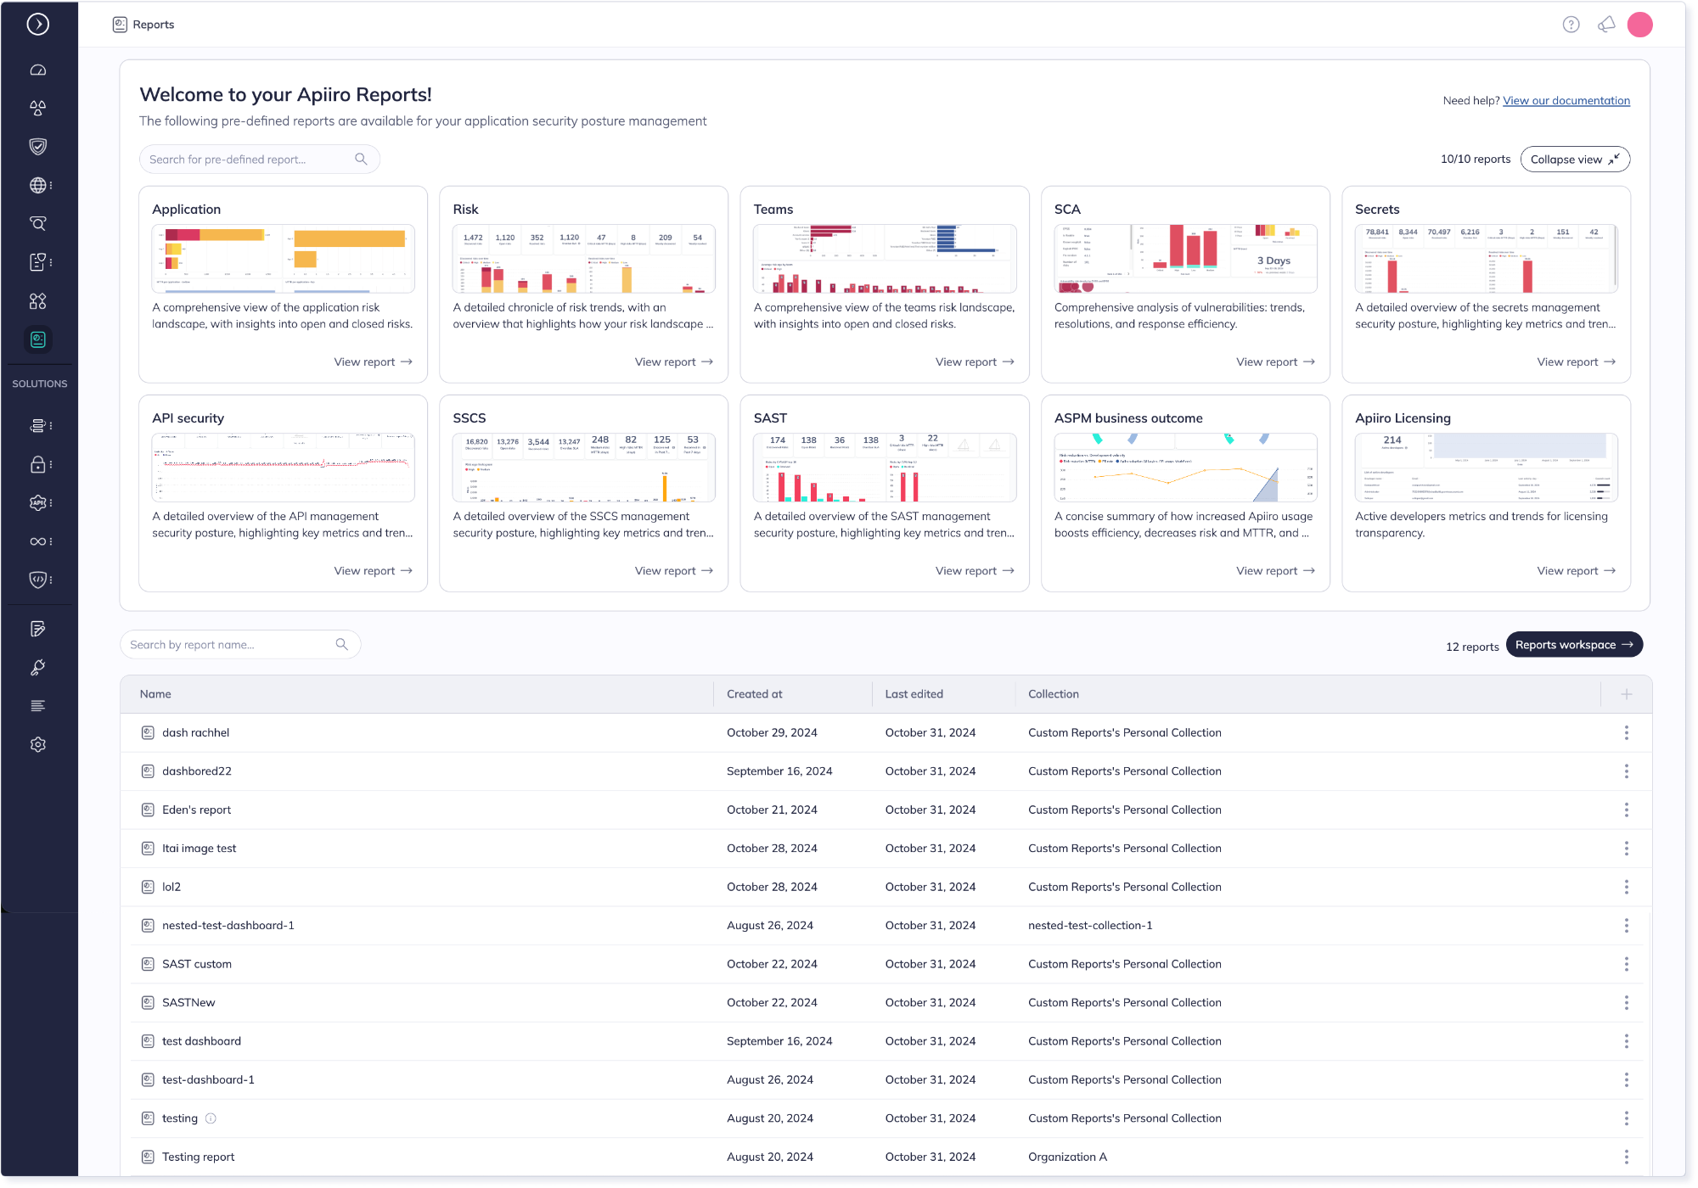Viewport: 1698px width, 1188px height.
Task: Open the settings gear icon in sidebar
Action: tap(38, 744)
